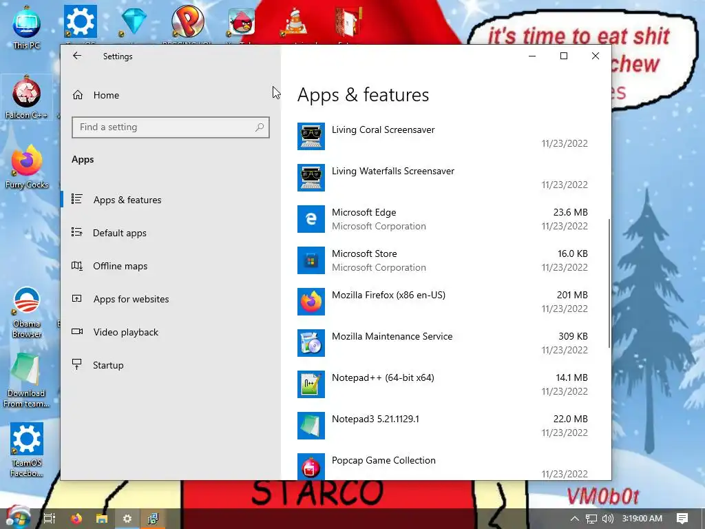The image size is (705, 529).
Task: Click the Settings gear on the taskbar
Action: pos(127,519)
